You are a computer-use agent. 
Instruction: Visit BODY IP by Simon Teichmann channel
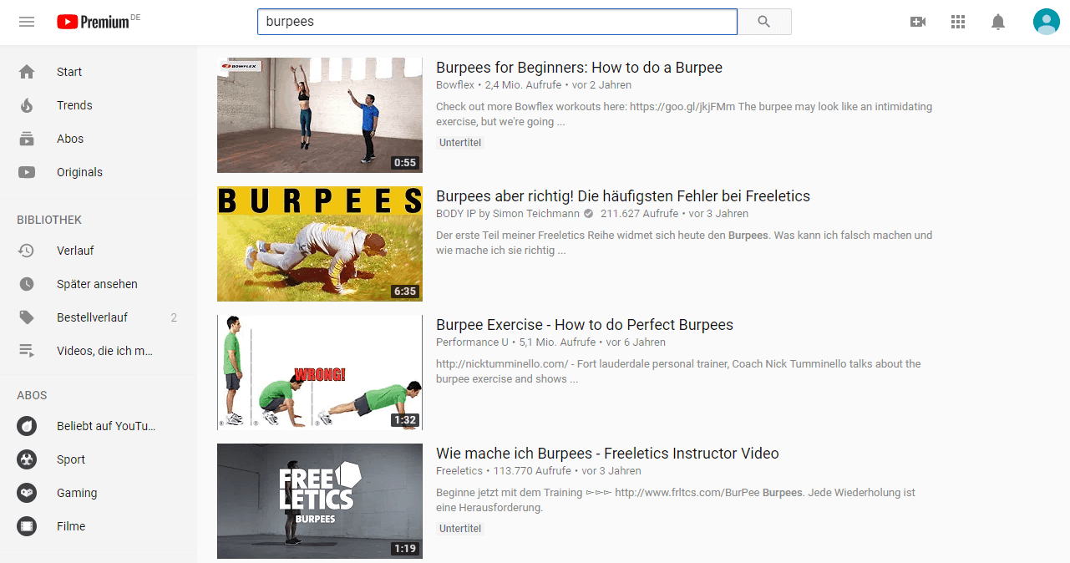(508, 214)
